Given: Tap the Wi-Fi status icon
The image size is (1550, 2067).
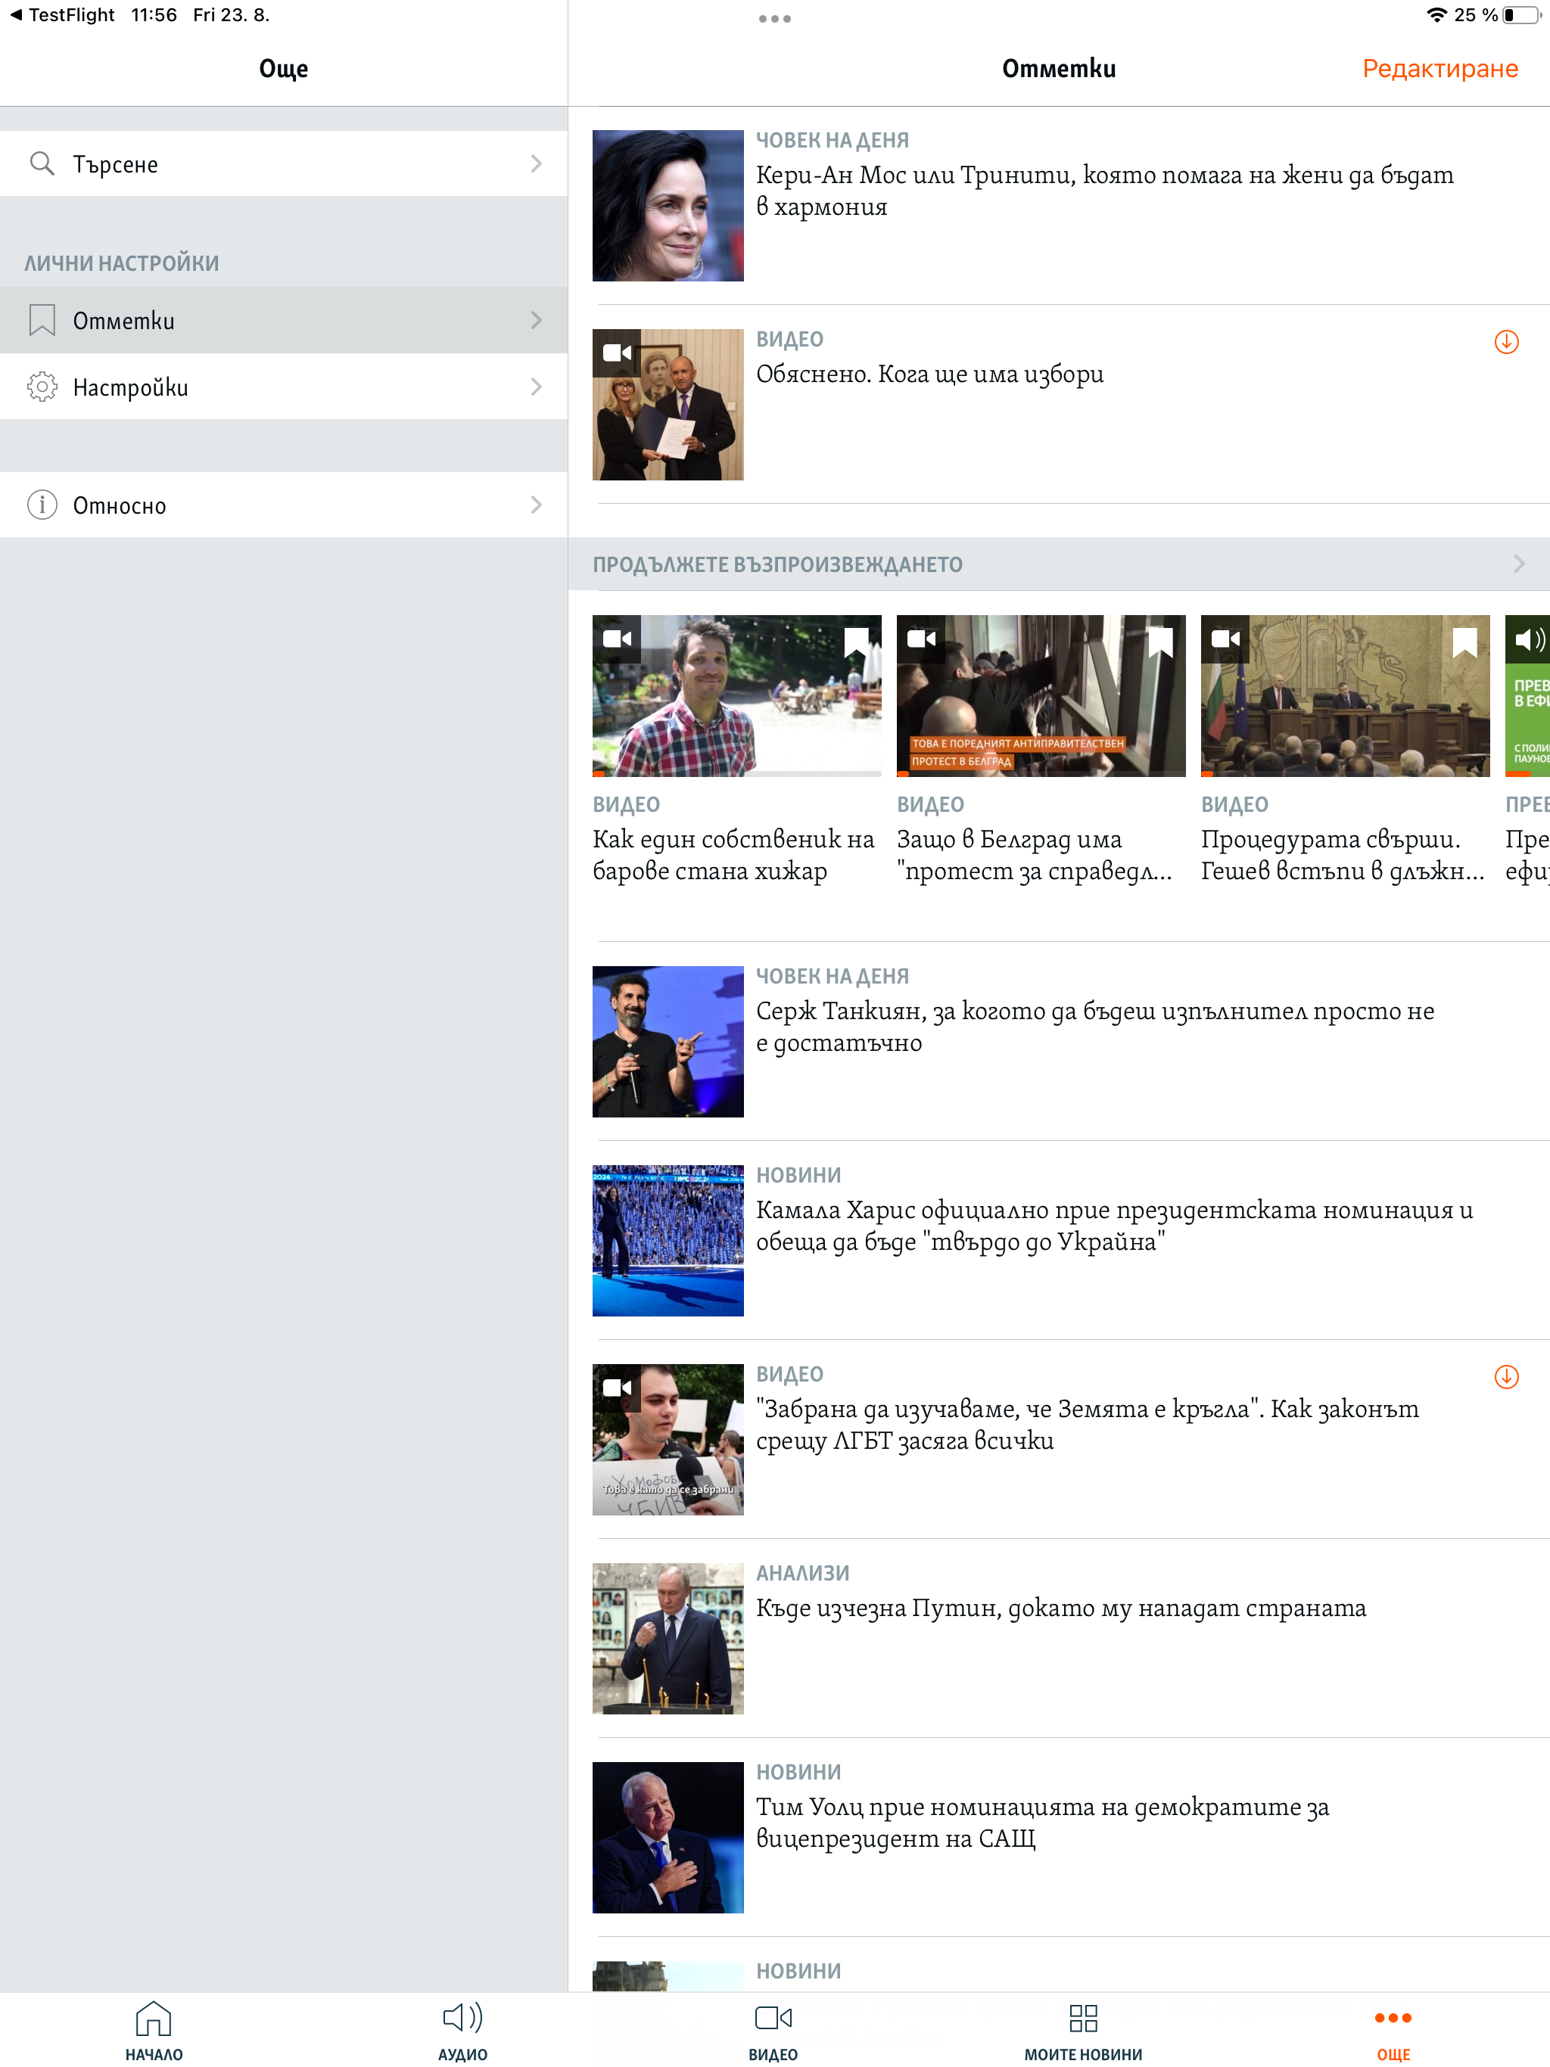Looking at the screenshot, I should pyautogui.click(x=1436, y=15).
